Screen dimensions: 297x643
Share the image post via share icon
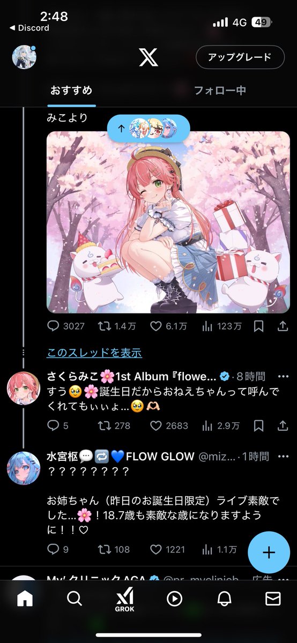[283, 326]
